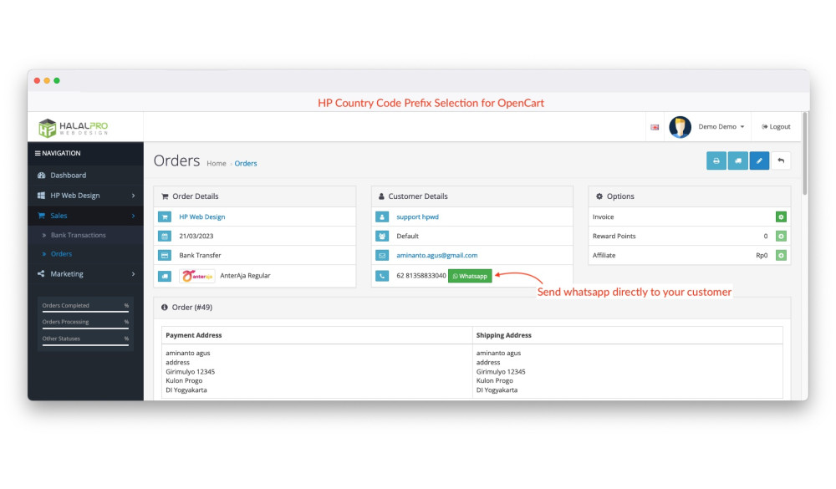Screen dimensions: 836x489
Task: Open the Demo Demo user dropdown
Action: 720,127
